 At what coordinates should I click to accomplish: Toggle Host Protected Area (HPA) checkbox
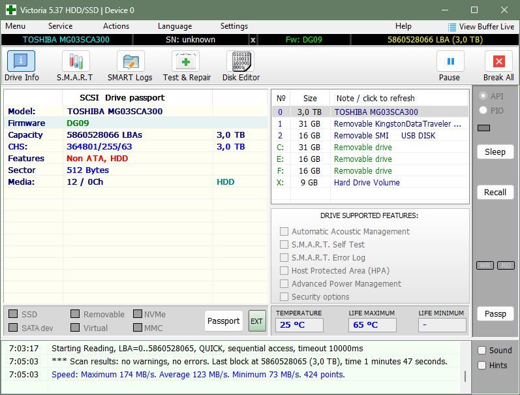284,270
